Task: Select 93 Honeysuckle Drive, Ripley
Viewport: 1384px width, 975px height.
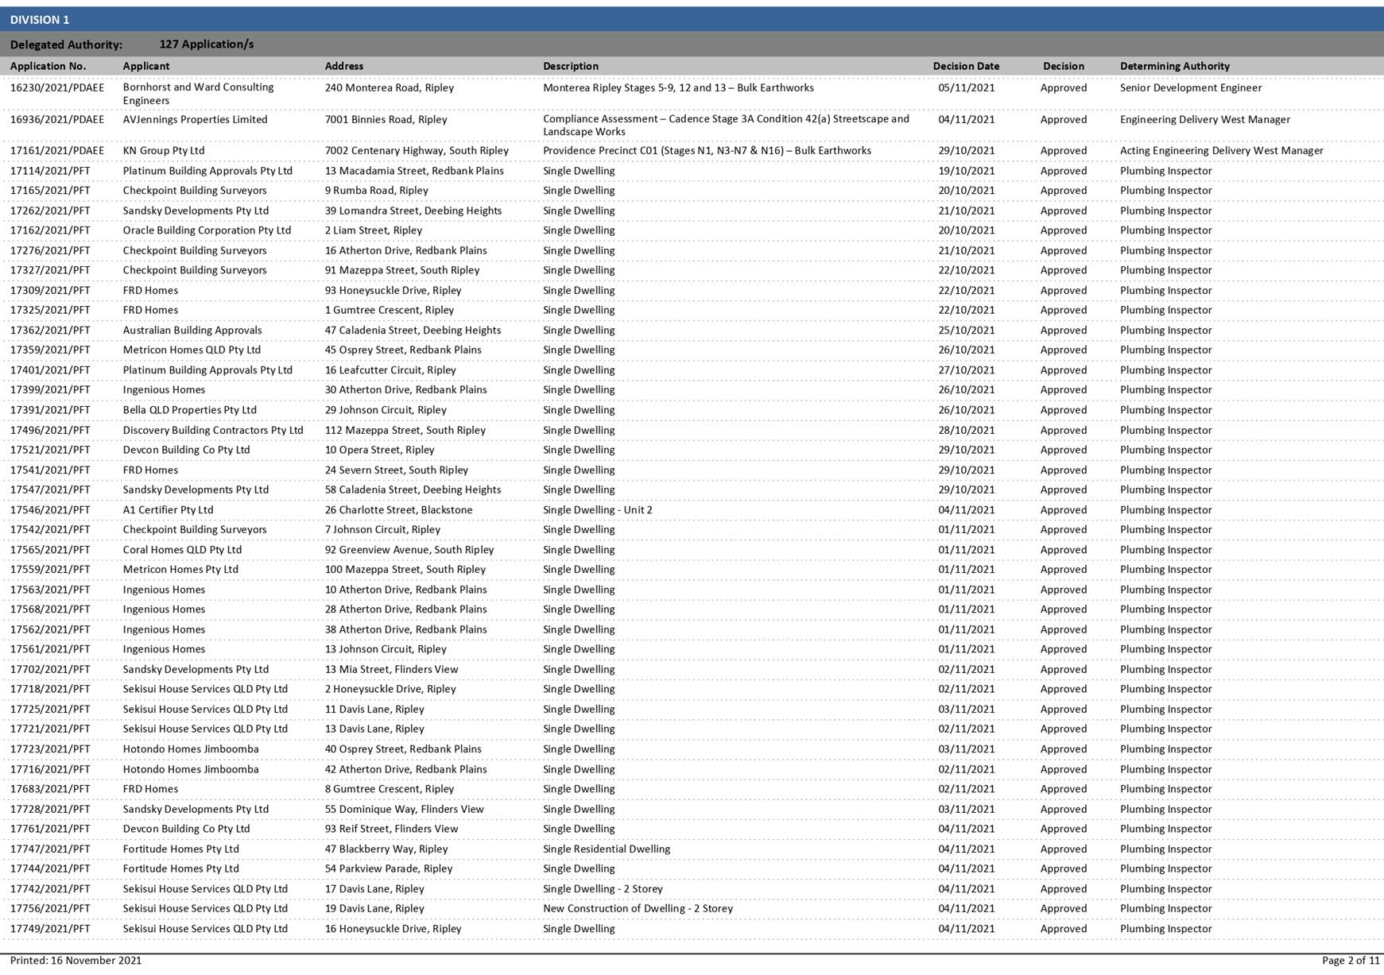Action: pyautogui.click(x=393, y=291)
